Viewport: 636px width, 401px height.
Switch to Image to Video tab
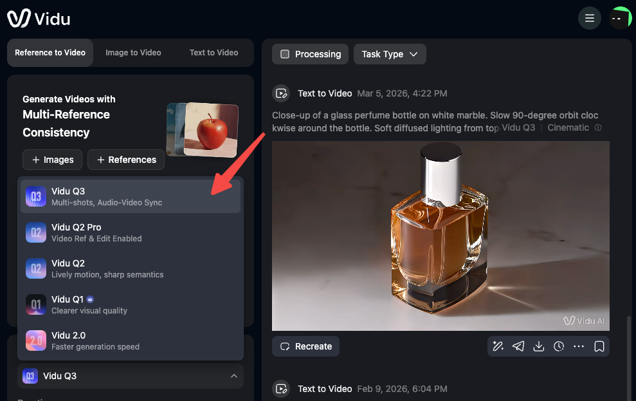point(133,53)
